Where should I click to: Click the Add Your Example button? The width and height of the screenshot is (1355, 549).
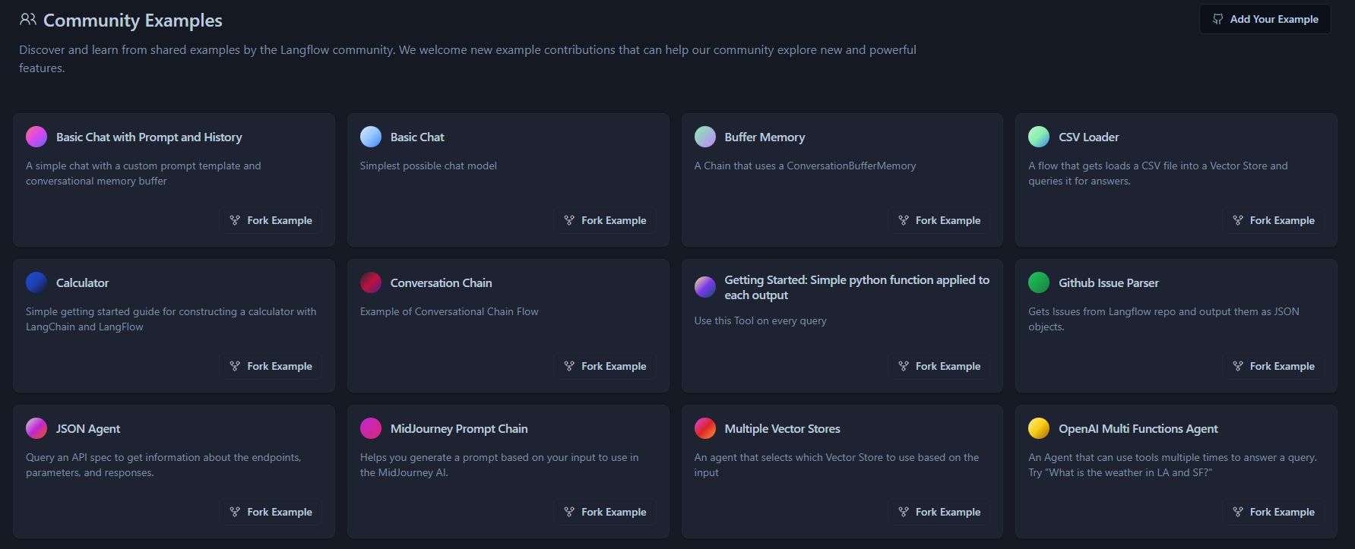point(1265,19)
